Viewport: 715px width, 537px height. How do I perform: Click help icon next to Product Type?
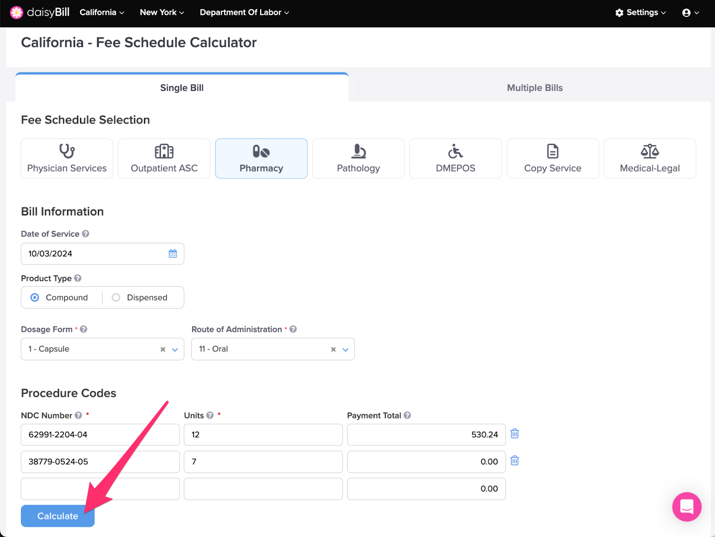coord(78,278)
